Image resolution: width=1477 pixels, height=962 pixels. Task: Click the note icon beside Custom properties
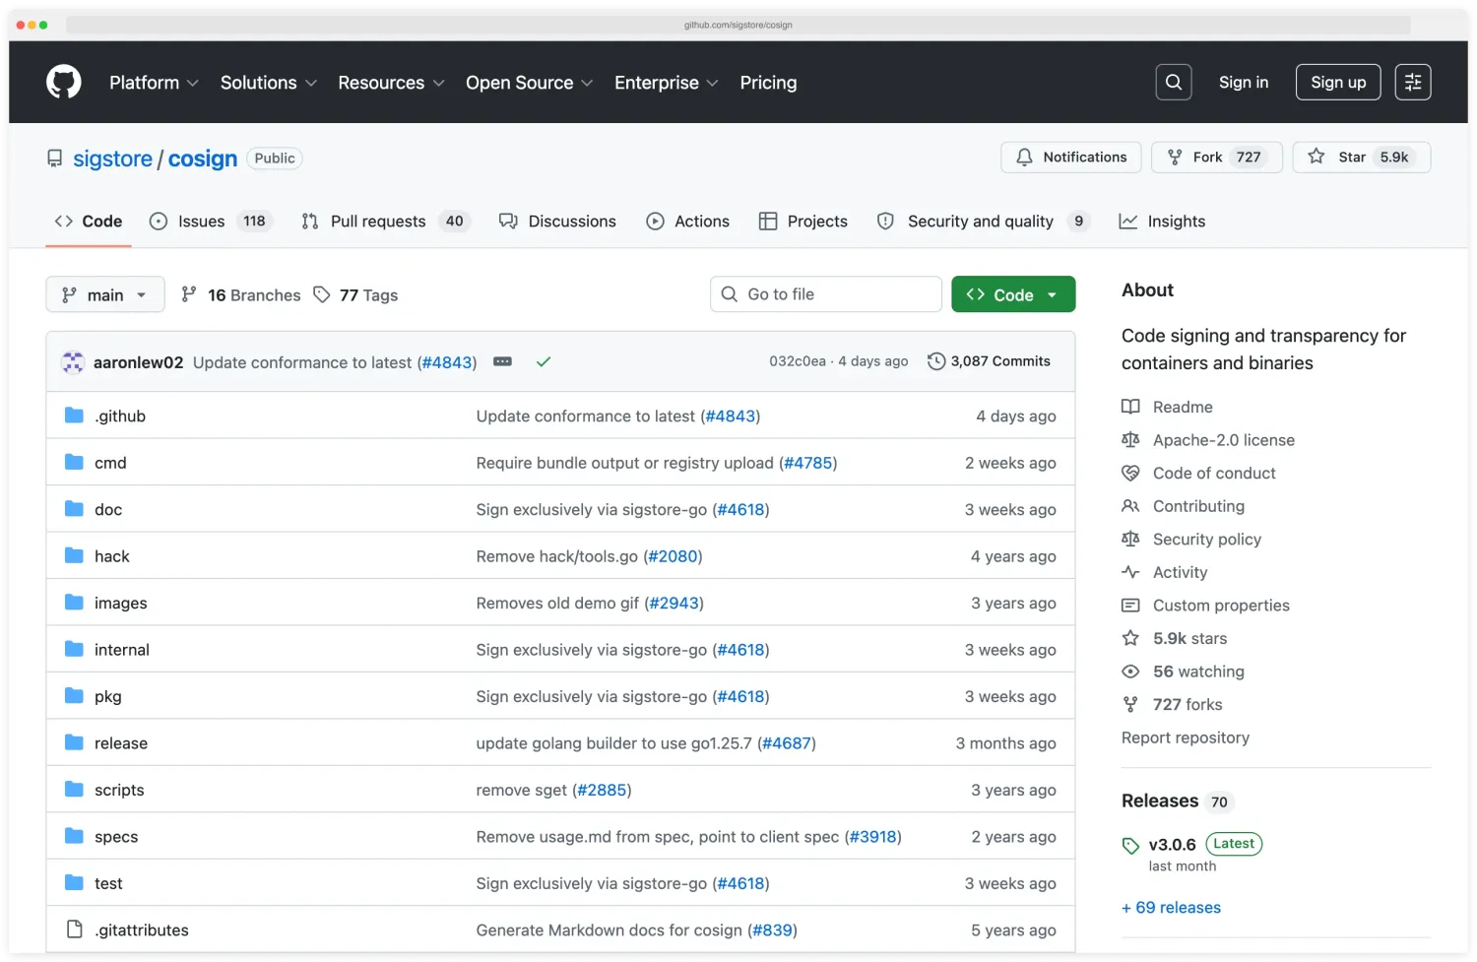pos(1130,606)
